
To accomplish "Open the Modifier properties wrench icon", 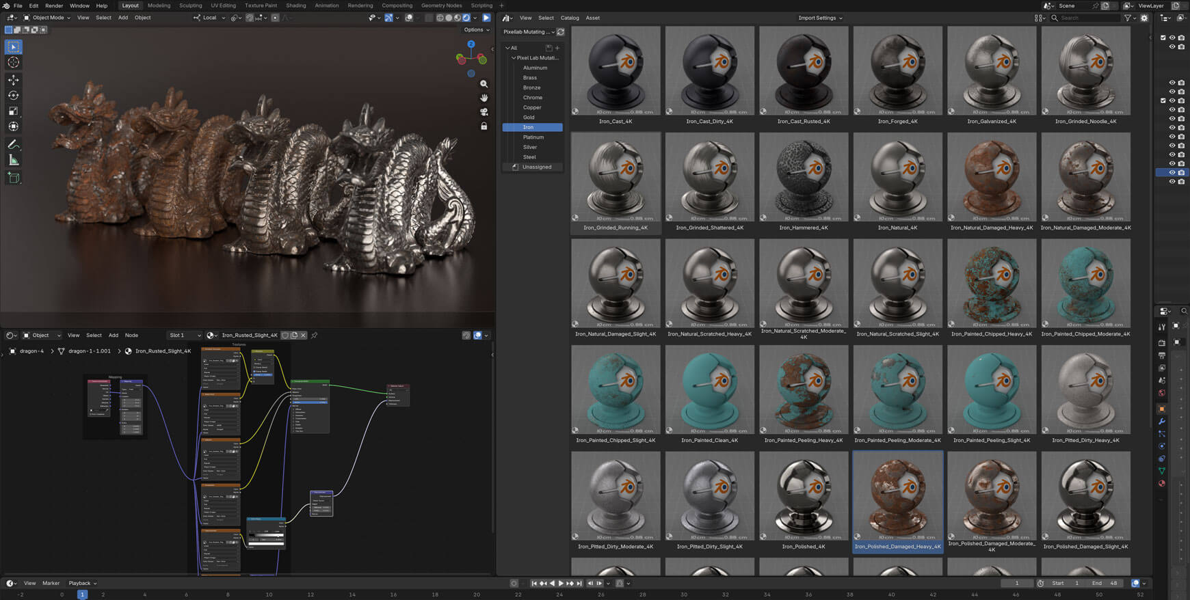I will [x=1161, y=422].
